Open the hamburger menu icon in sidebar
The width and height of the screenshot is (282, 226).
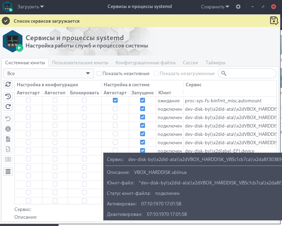pos(8,171)
